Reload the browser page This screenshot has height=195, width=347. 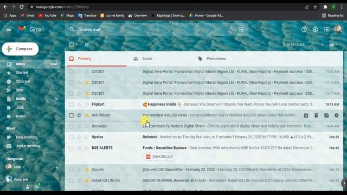coord(22,7)
